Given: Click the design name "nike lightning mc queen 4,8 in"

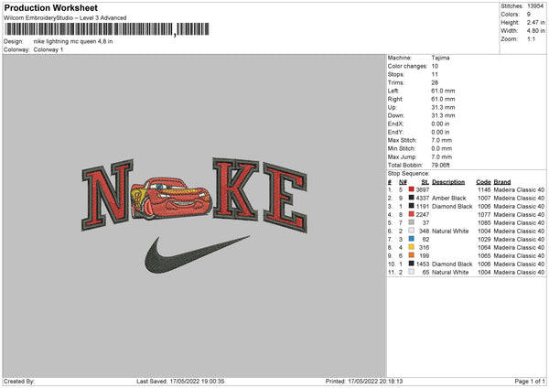Looking at the screenshot, I should click(73, 41).
